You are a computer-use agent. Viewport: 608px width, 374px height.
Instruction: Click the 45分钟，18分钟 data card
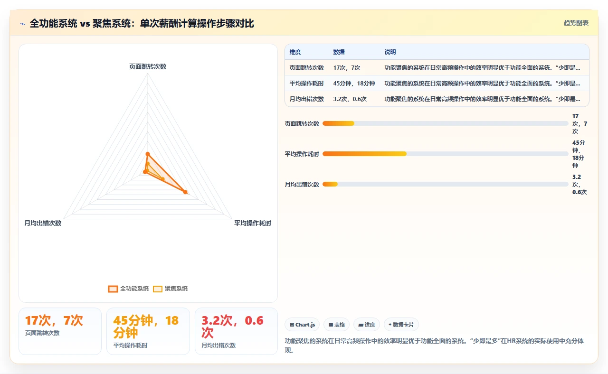[x=148, y=331]
